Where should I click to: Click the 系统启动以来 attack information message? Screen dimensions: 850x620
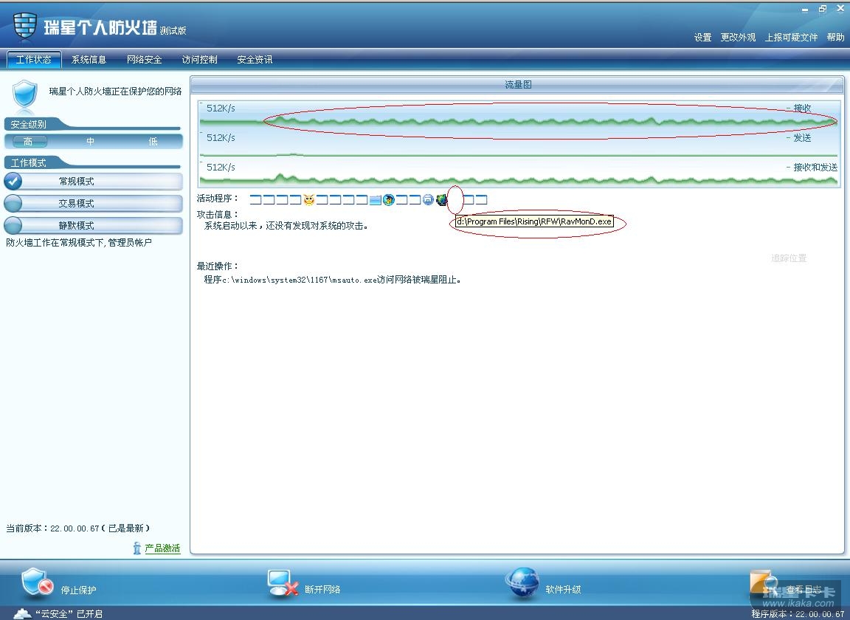pos(286,226)
